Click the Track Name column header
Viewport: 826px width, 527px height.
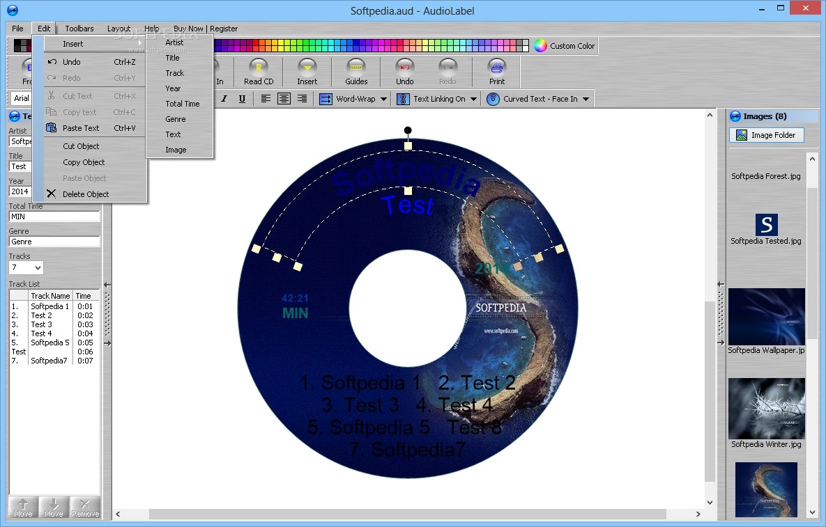50,296
